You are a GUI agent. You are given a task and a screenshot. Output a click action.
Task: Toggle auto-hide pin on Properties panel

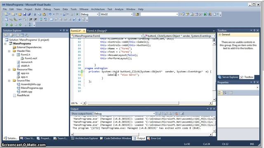(254, 82)
